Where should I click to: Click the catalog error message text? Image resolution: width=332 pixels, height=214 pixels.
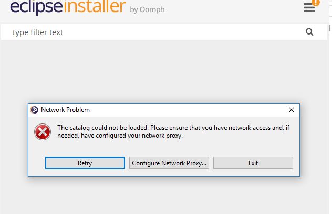tap(173, 131)
